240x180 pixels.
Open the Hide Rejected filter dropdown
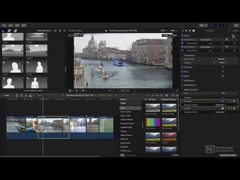pyautogui.click(x=44, y=30)
